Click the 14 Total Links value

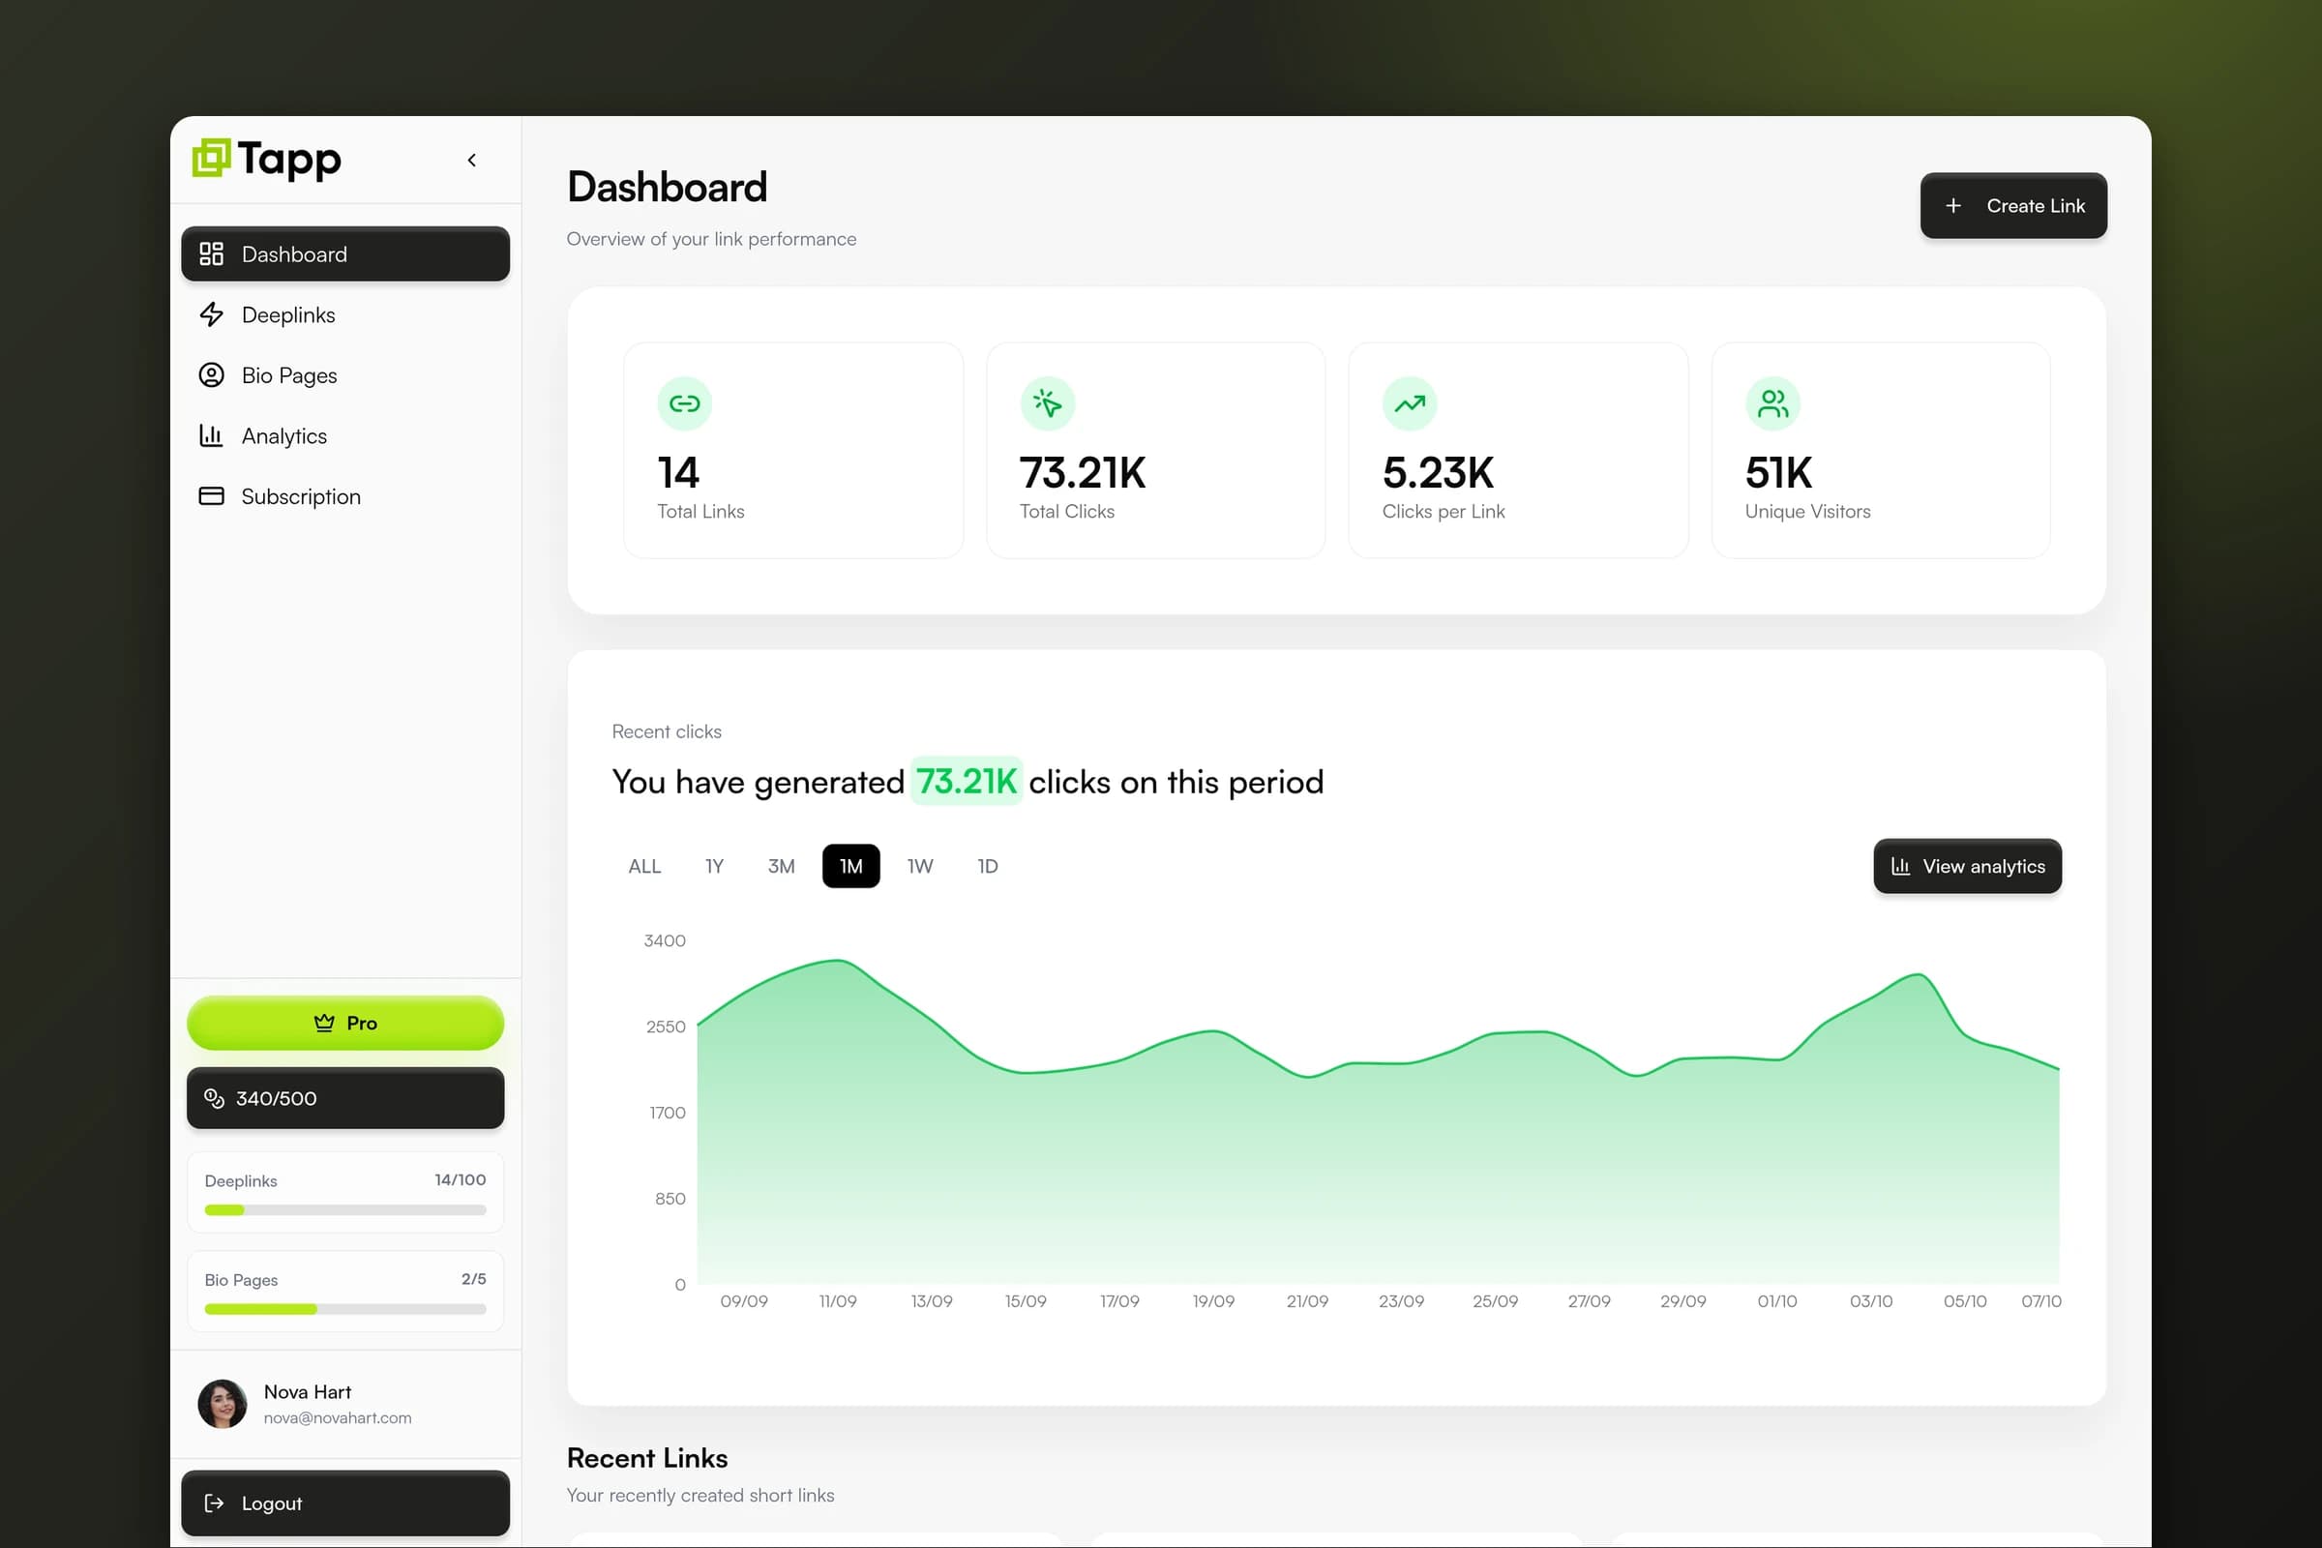coord(678,473)
